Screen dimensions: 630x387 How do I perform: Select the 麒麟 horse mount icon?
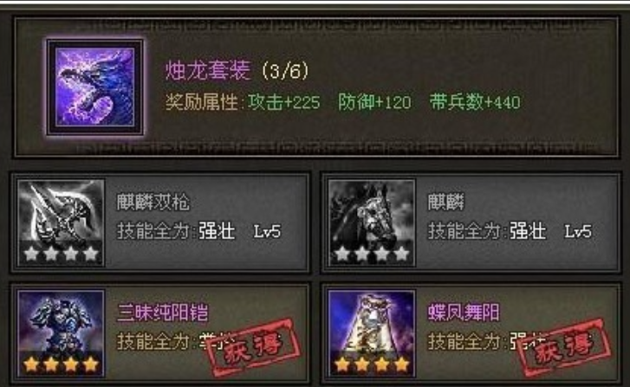(x=372, y=223)
